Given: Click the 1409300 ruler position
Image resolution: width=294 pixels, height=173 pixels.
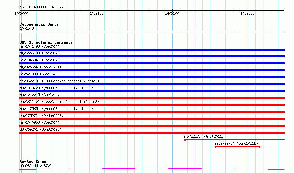Looking at the screenshot, I should click(x=247, y=13).
